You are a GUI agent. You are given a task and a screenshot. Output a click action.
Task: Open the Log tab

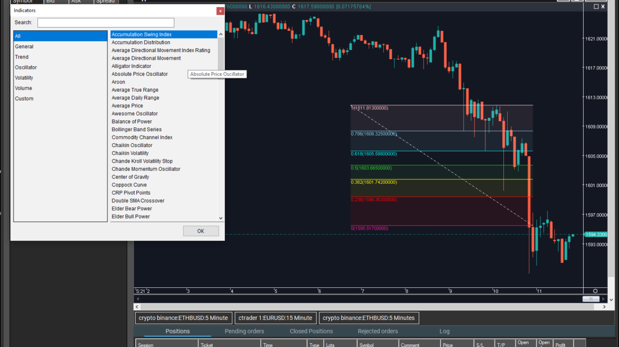click(444, 331)
